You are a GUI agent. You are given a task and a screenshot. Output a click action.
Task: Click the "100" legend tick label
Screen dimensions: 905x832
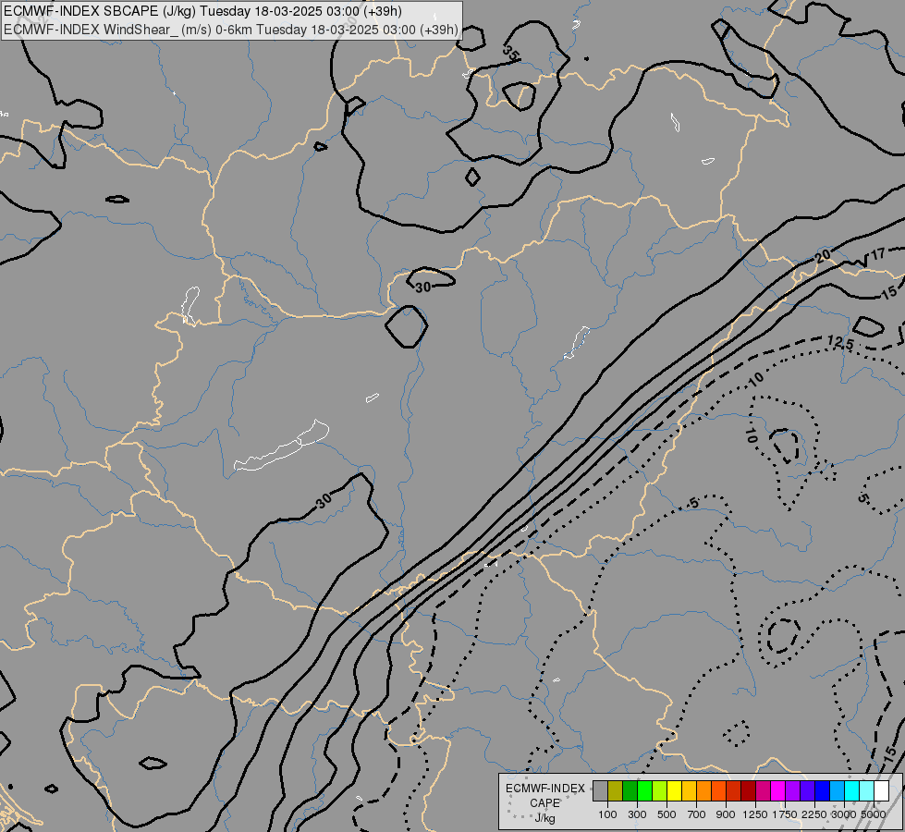click(607, 814)
